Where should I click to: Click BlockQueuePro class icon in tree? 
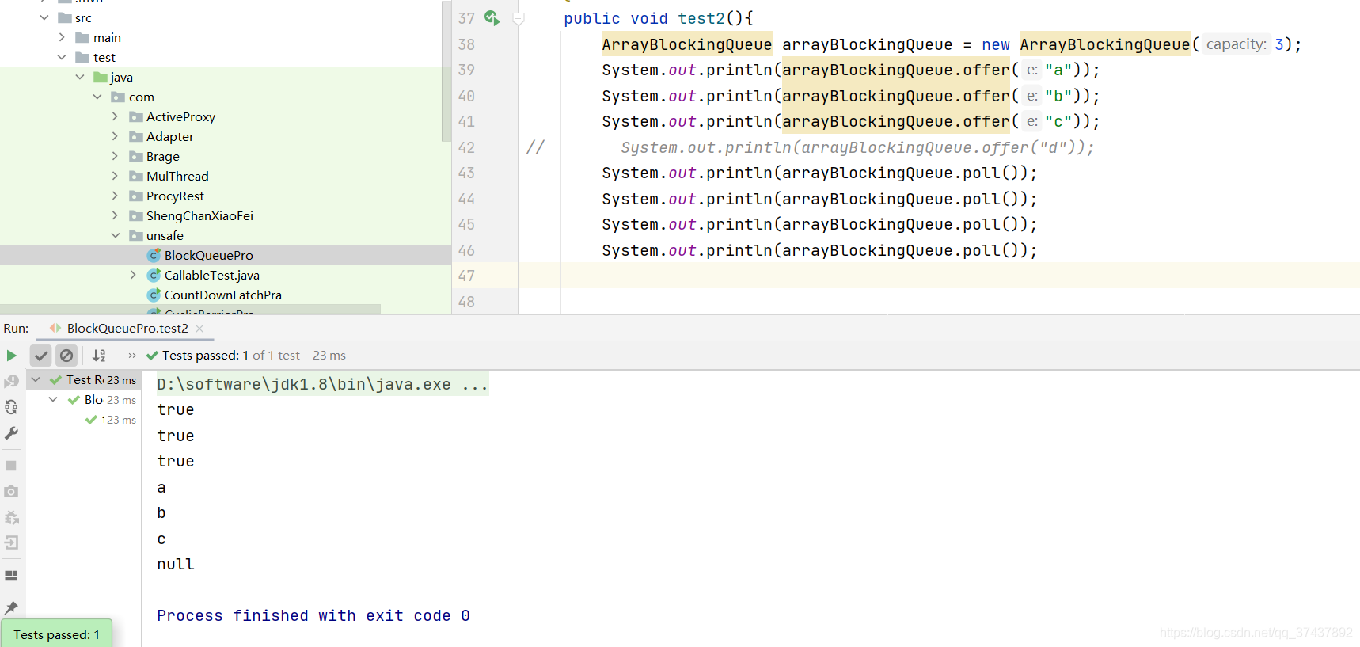coord(154,255)
